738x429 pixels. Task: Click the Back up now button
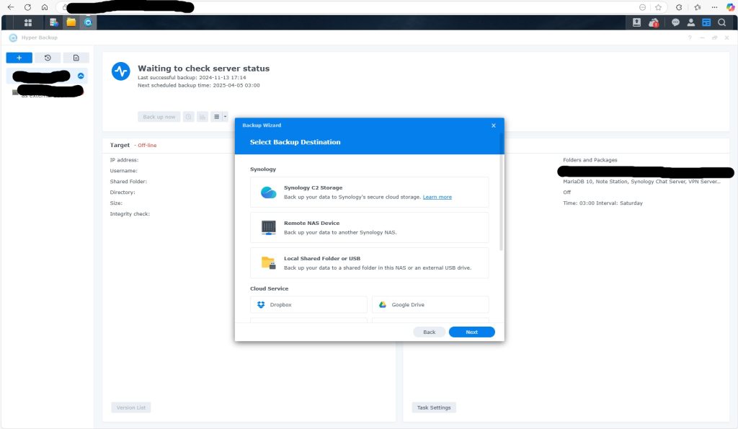[x=159, y=117]
